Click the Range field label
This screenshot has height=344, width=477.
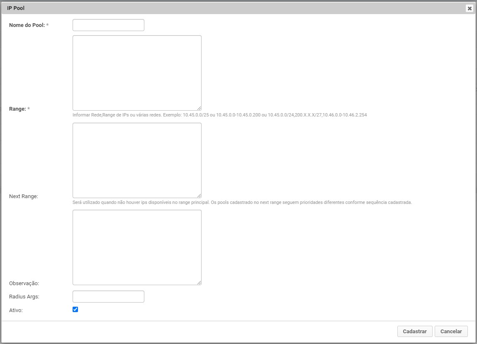point(17,109)
